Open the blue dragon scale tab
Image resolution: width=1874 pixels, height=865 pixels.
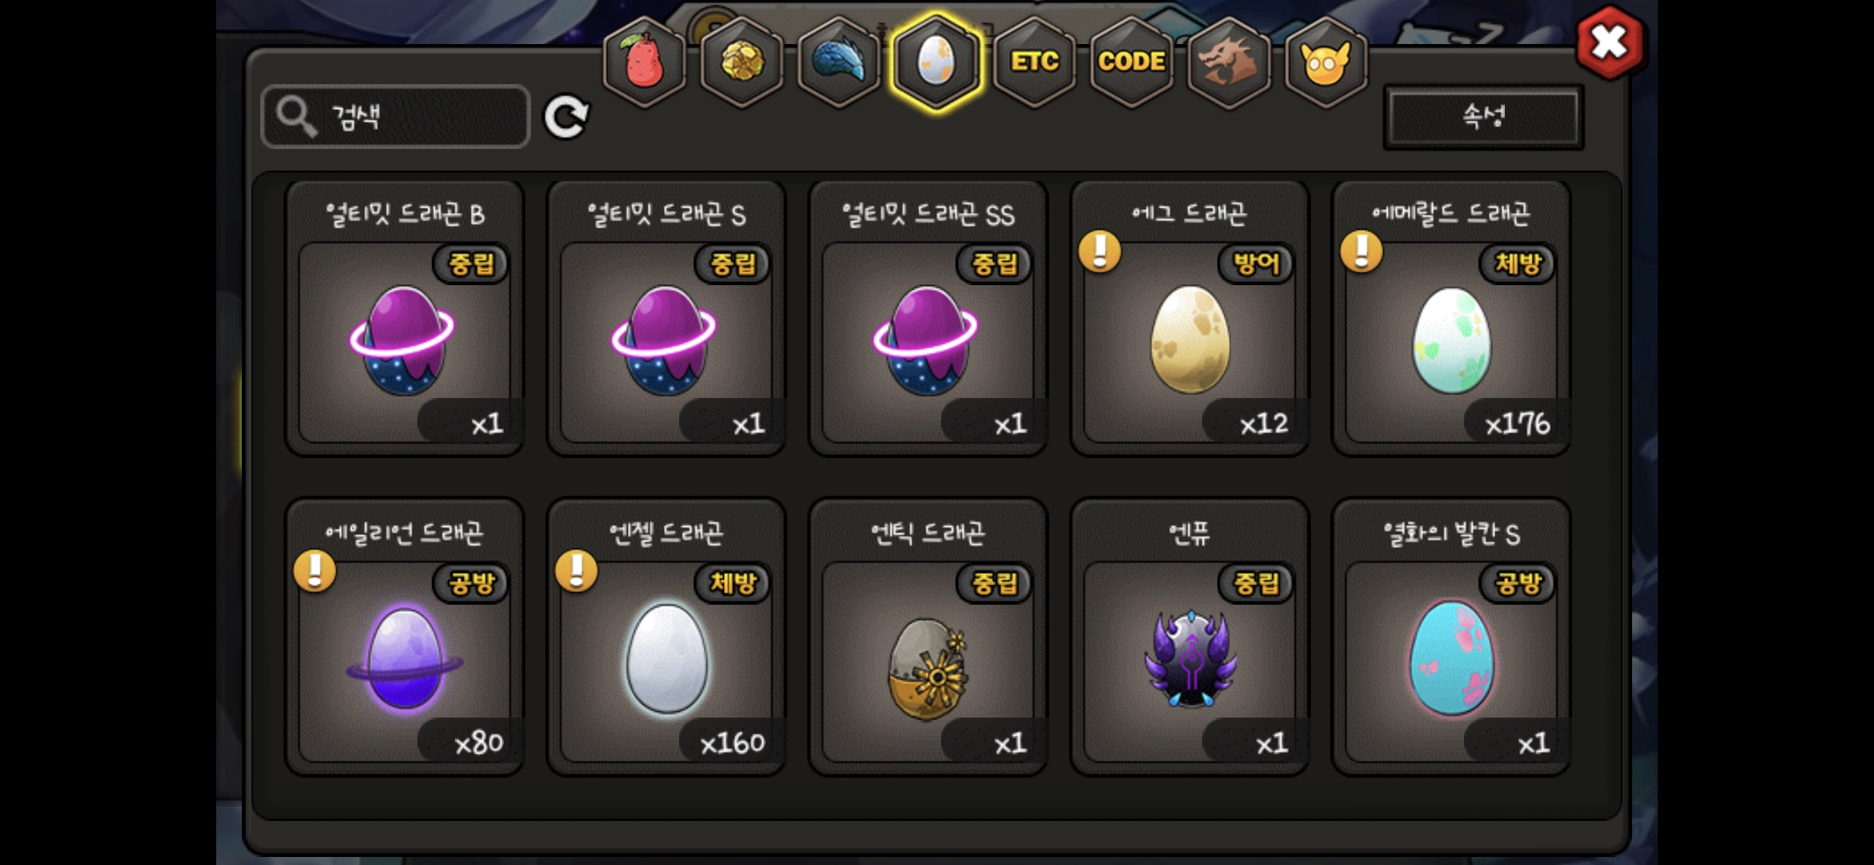(x=838, y=62)
